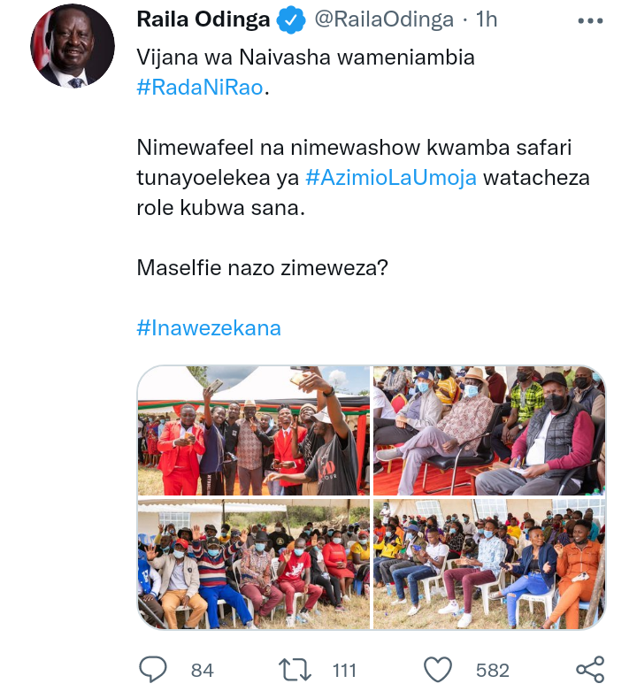Open the #RadaNiRao hashtag
This screenshot has width=637, height=699.
coord(200,87)
